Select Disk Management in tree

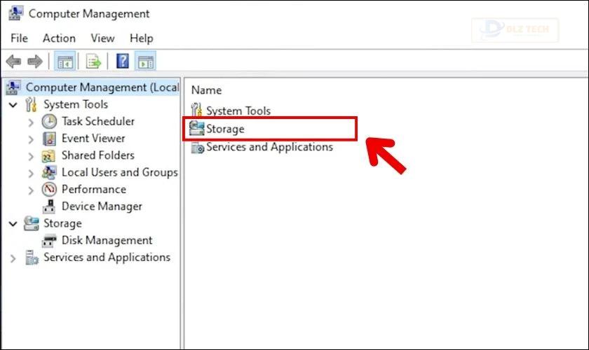point(107,240)
